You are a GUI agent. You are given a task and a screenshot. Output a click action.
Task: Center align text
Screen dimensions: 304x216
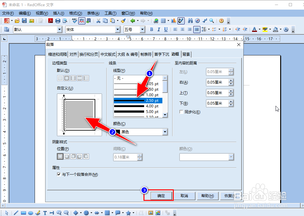click(x=182, y=29)
